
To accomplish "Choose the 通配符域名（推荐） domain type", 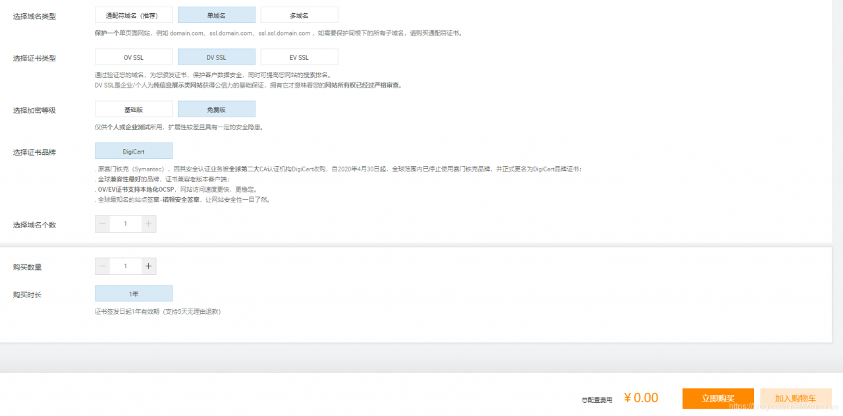I will coord(134,15).
